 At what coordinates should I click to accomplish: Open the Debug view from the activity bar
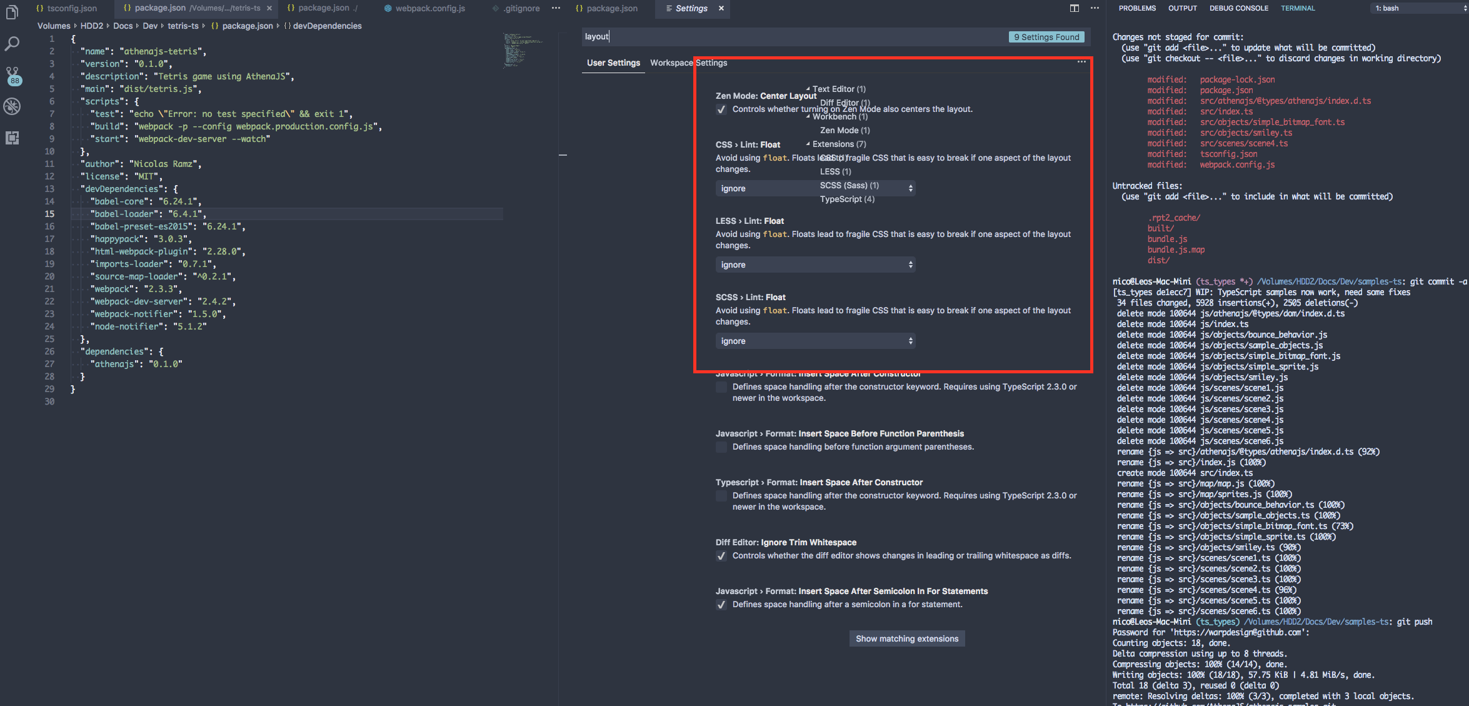pyautogui.click(x=12, y=106)
